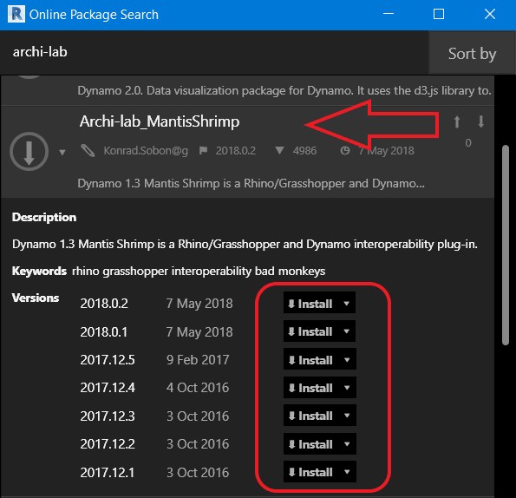Expand install options arrow for version 2018.0.1
The image size is (516, 498).
click(x=347, y=331)
